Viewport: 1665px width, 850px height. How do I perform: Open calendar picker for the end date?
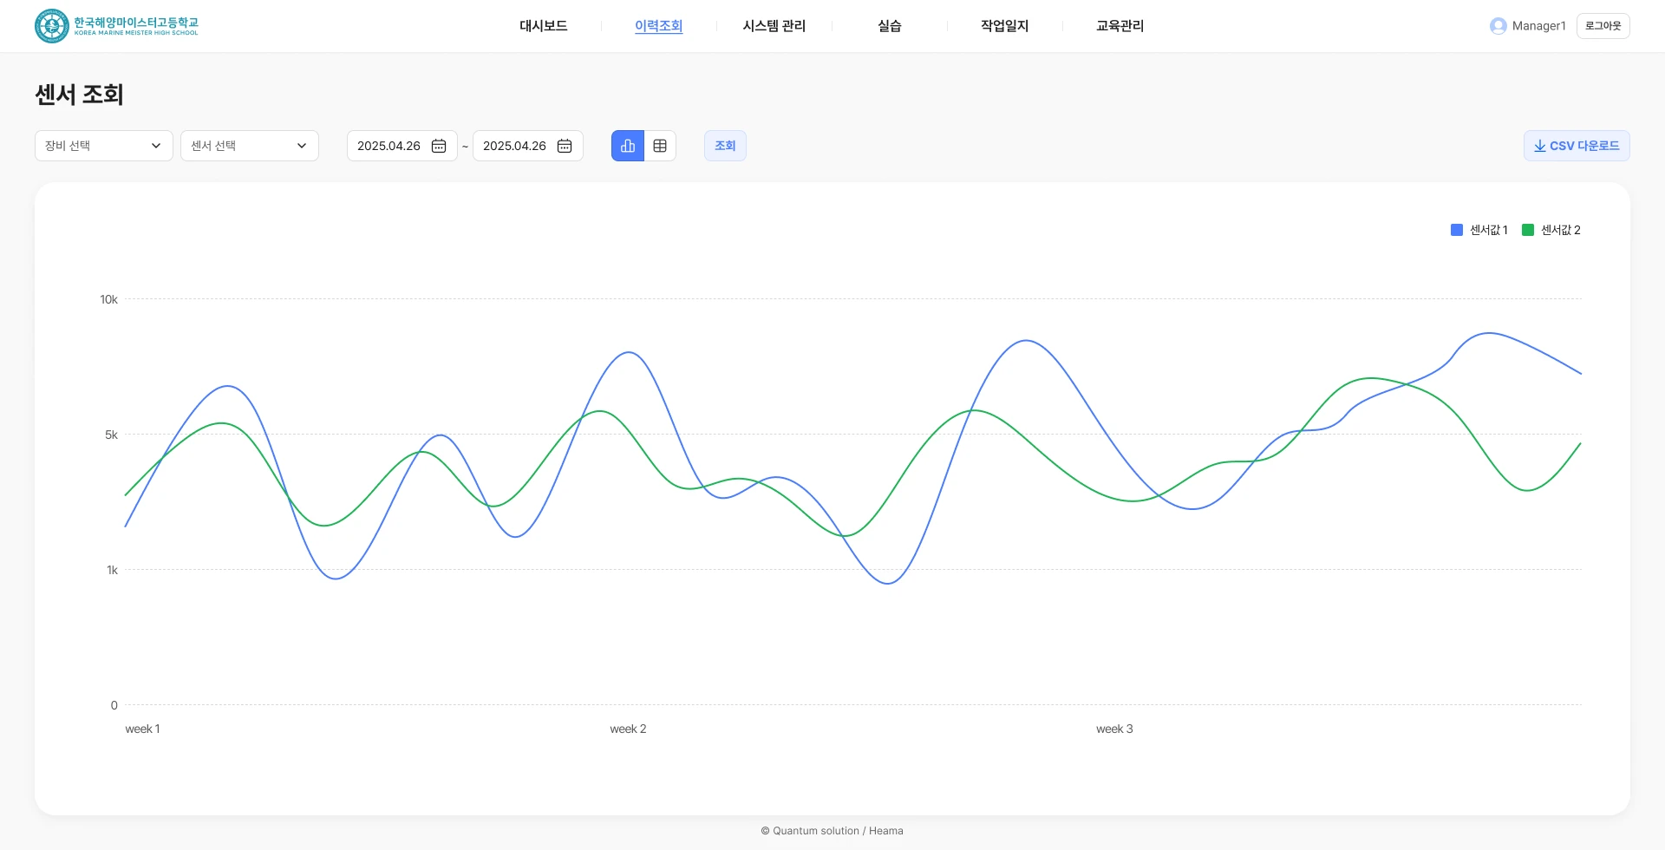(565, 146)
